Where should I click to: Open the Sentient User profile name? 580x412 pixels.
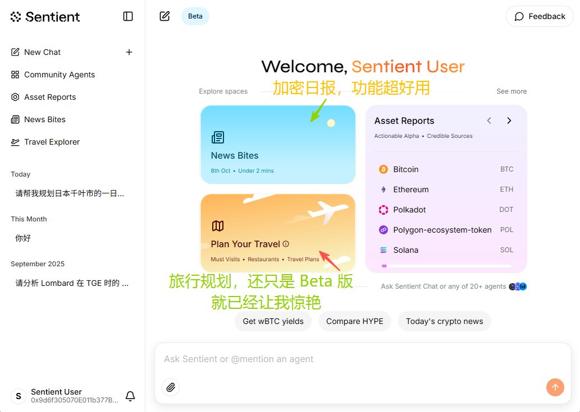56,392
